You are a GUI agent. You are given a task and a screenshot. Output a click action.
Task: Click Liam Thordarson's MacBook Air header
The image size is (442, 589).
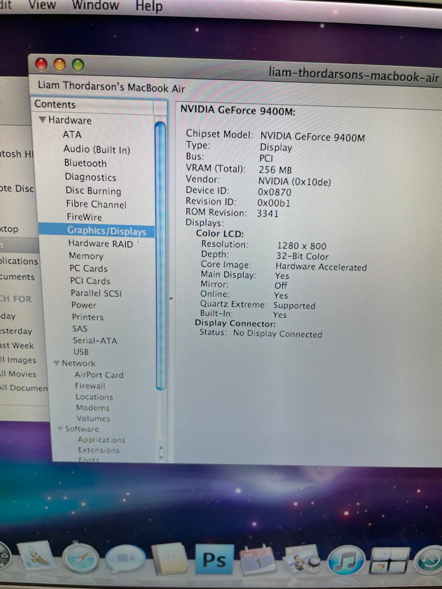click(x=111, y=87)
